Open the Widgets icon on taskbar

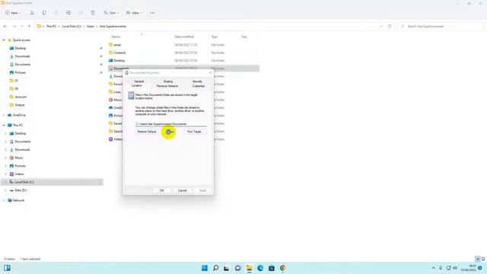click(7, 268)
